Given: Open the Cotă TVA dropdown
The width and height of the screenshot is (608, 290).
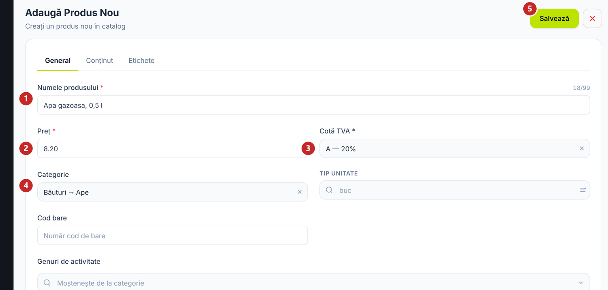Looking at the screenshot, I should click(x=454, y=148).
